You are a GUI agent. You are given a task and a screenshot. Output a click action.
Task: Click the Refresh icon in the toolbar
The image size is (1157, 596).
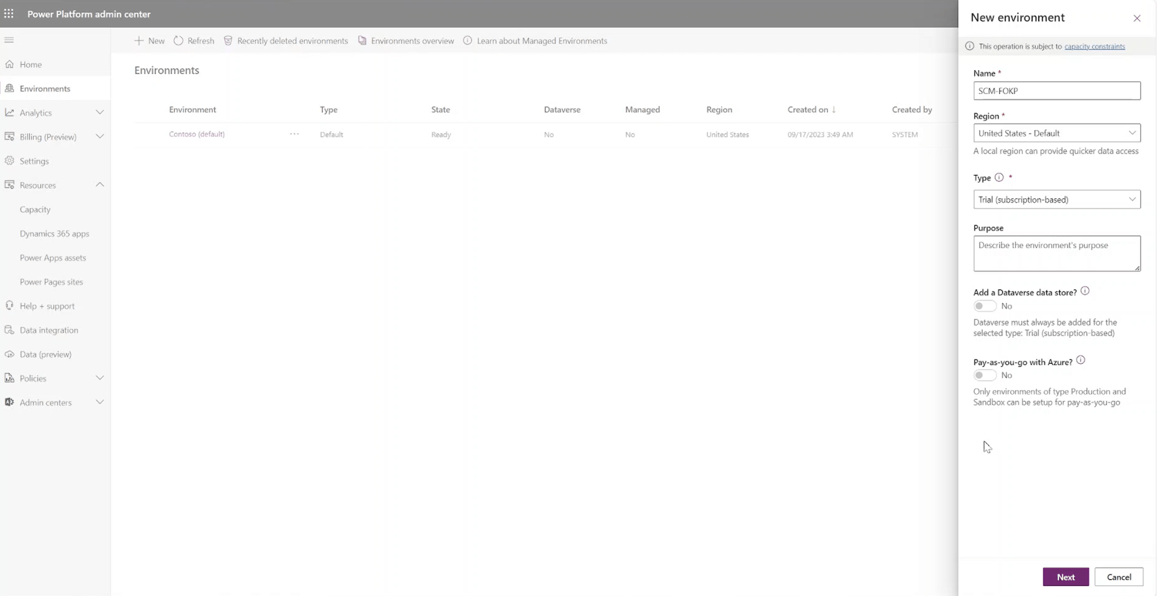tap(178, 40)
